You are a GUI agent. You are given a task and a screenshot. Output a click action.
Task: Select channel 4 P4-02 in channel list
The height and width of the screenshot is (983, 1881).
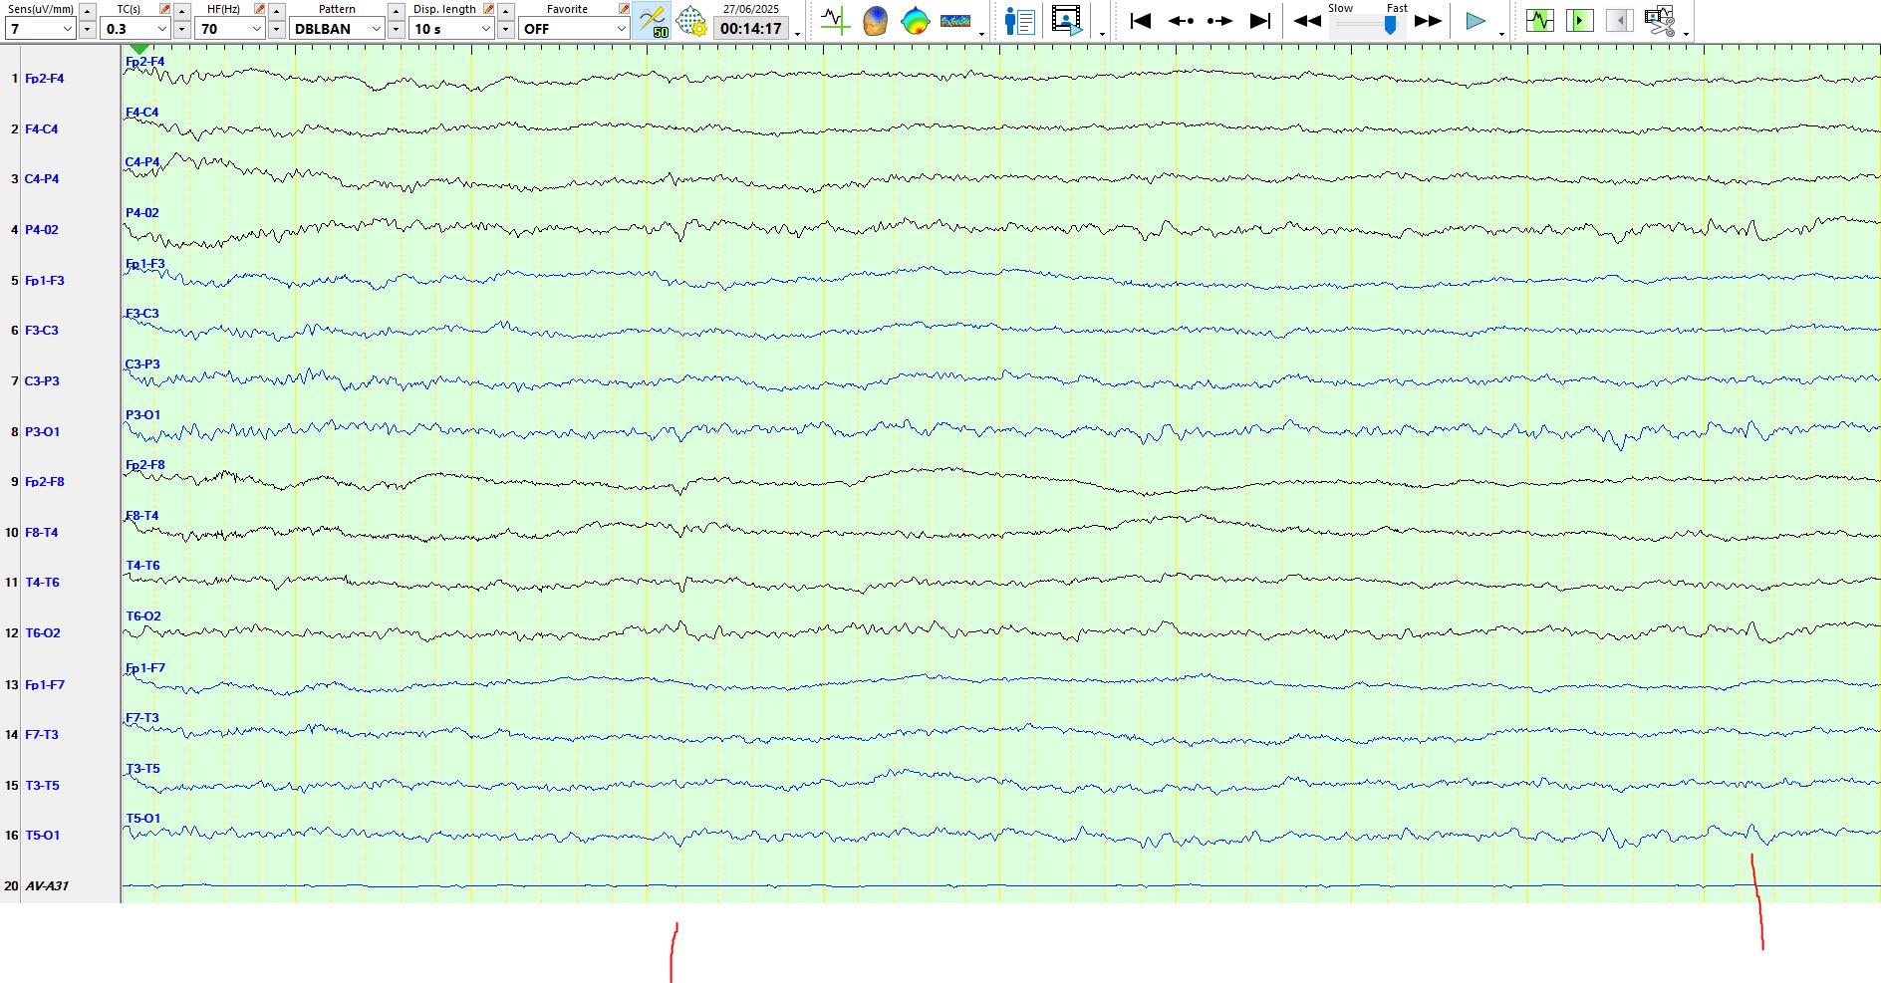(41, 230)
